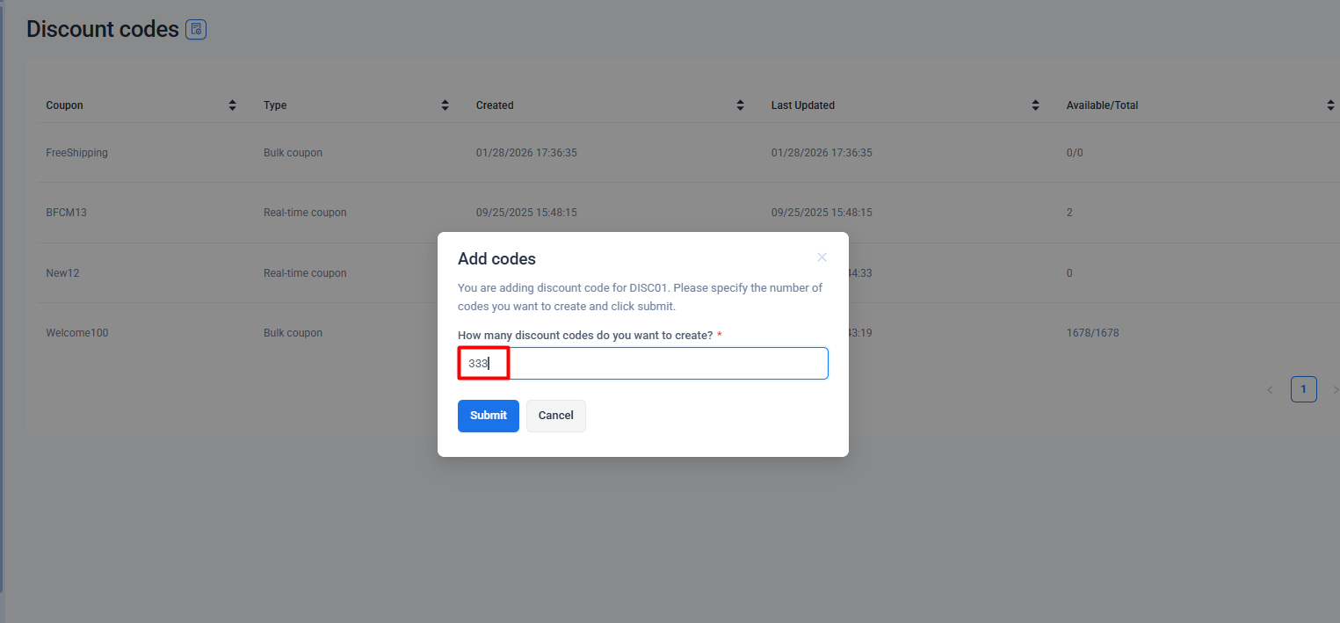Click the Coupon column header label
The height and width of the screenshot is (623, 1340).
tap(65, 105)
